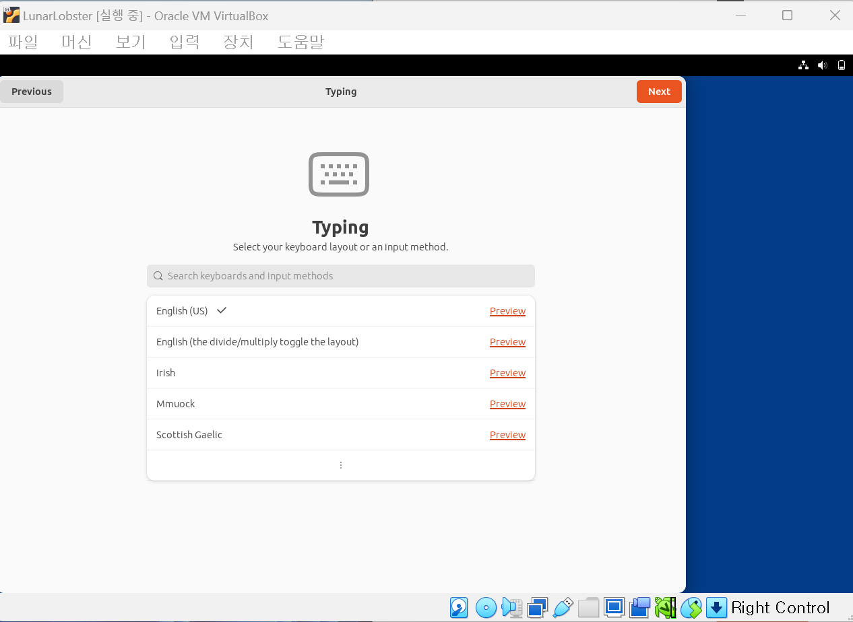853x622 pixels.
Task: Open the 도움말 menu
Action: (x=301, y=42)
